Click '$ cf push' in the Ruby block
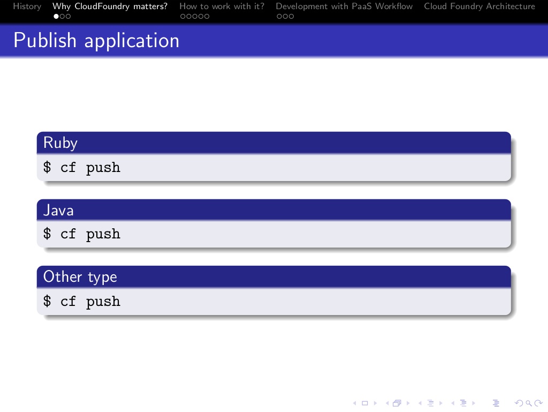548x412 pixels. [x=82, y=168]
